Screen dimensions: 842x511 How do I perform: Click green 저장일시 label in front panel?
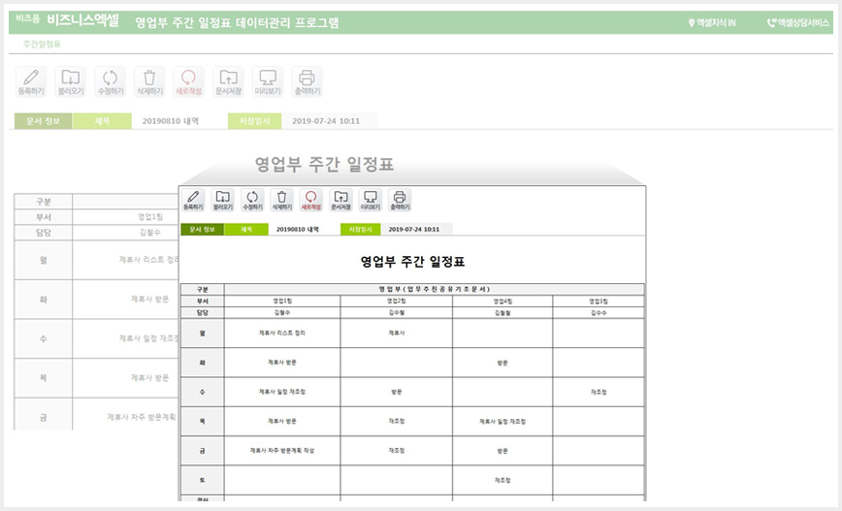pyautogui.click(x=360, y=229)
